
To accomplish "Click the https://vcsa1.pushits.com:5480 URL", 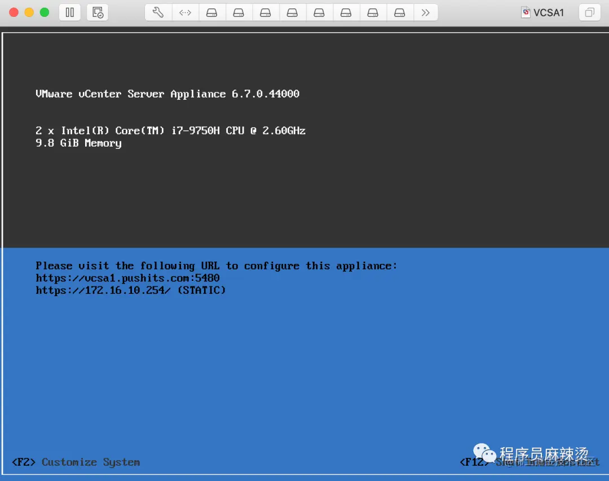I will tap(128, 278).
